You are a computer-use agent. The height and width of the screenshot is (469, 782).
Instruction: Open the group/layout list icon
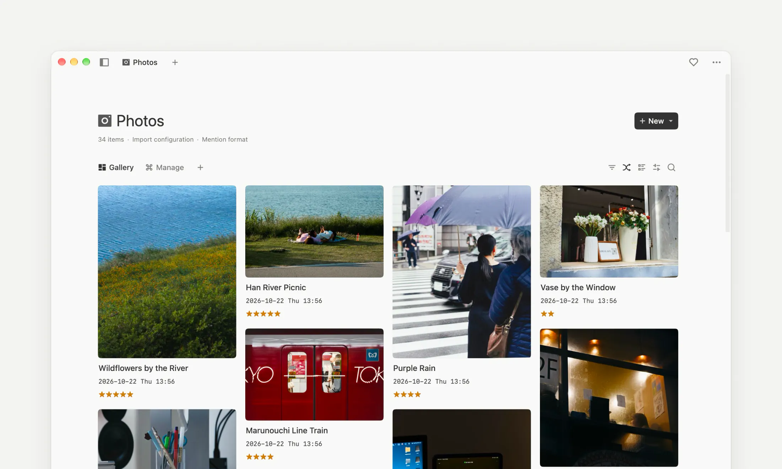(x=642, y=167)
